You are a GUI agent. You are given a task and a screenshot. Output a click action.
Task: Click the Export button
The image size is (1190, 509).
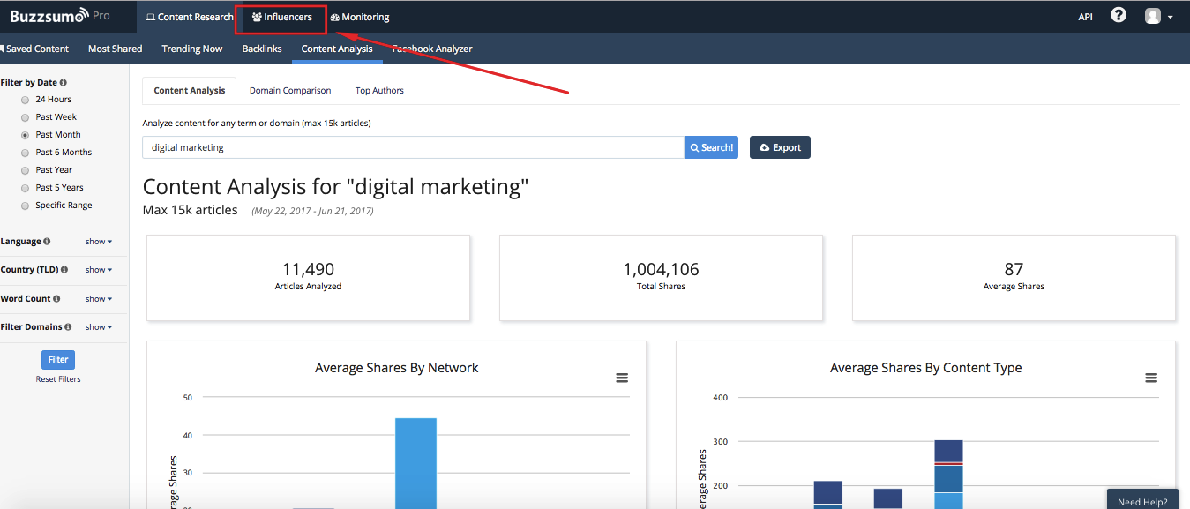point(780,147)
